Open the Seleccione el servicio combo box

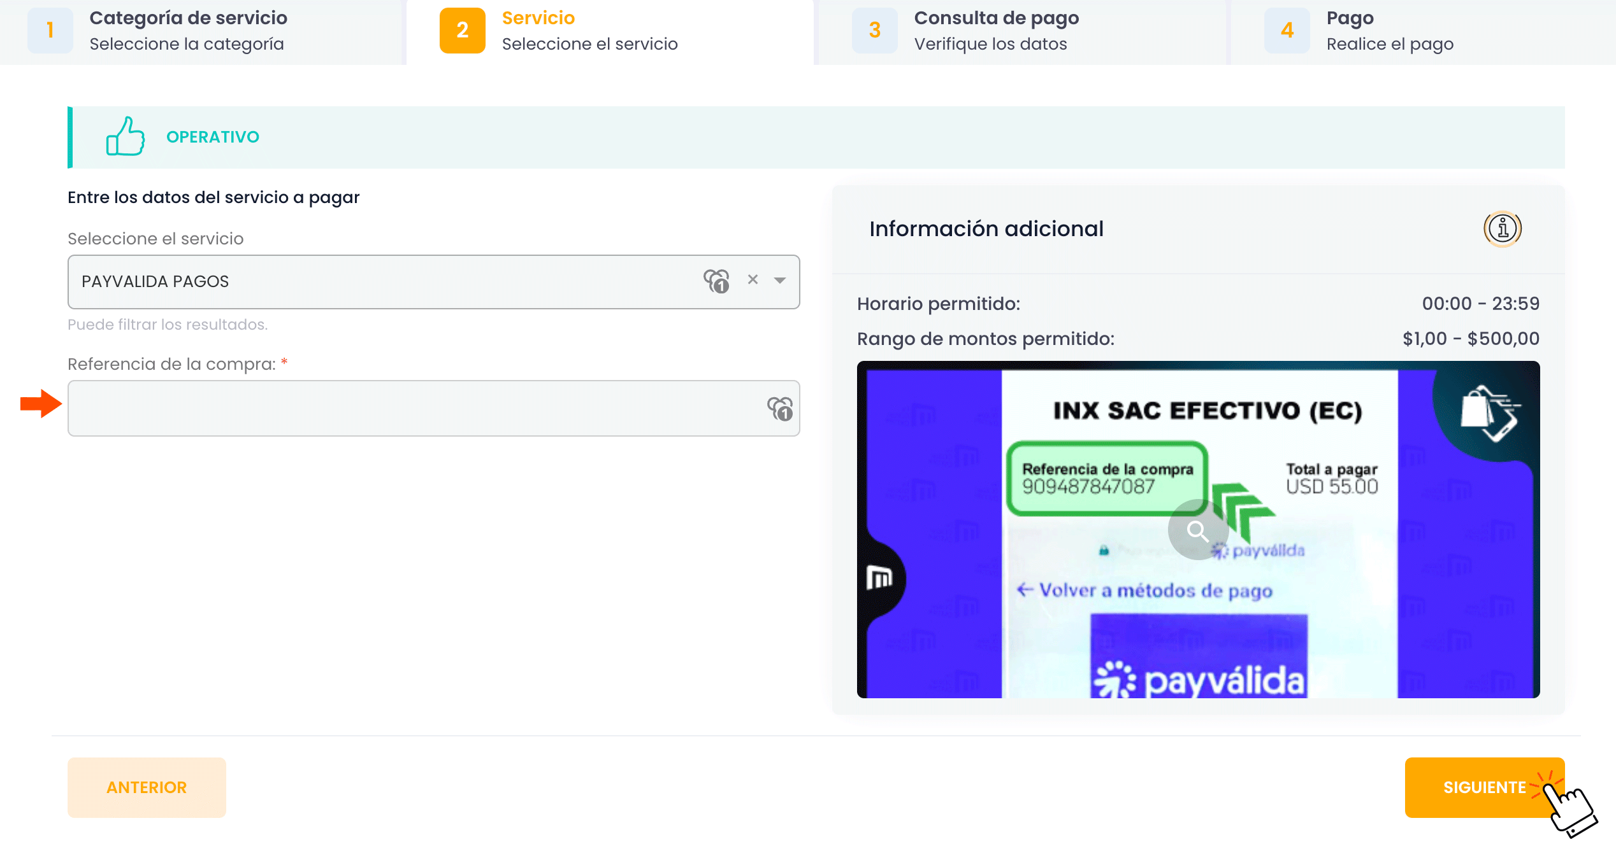434,282
